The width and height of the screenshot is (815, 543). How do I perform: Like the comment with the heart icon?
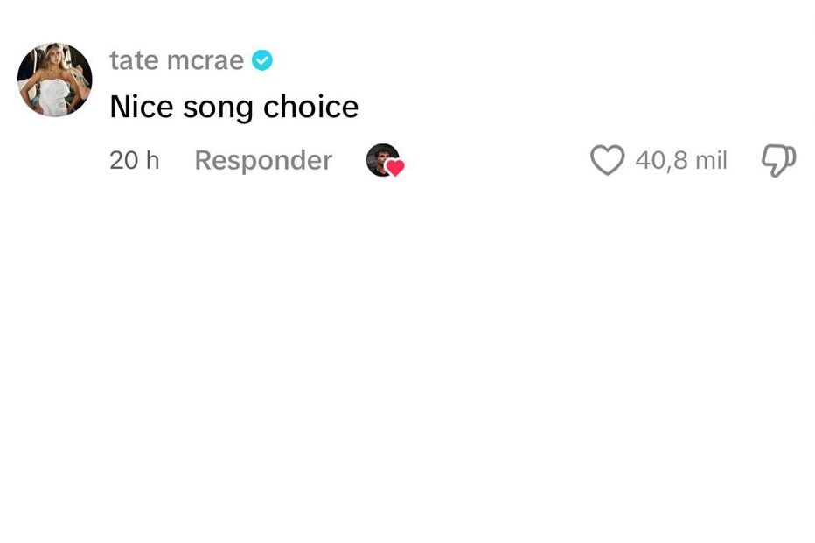(x=607, y=160)
